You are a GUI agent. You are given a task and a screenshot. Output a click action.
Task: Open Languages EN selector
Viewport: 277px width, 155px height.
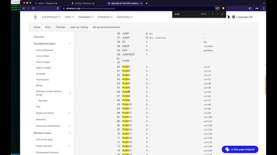coord(242,17)
